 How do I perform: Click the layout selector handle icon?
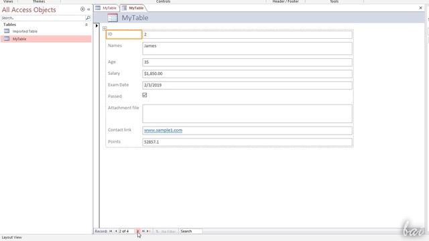point(105,28)
